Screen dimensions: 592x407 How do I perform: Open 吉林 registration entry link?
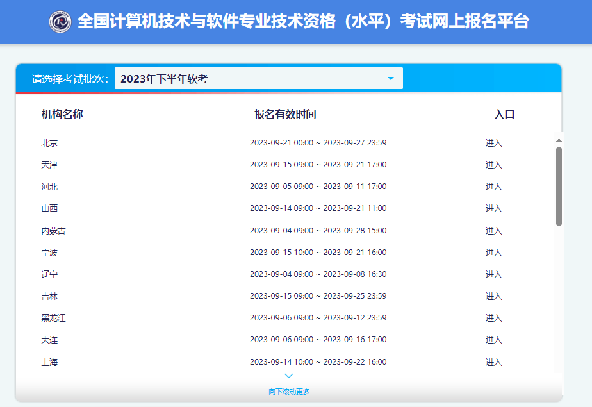coord(494,296)
